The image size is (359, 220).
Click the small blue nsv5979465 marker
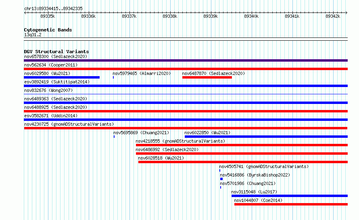[113, 77]
